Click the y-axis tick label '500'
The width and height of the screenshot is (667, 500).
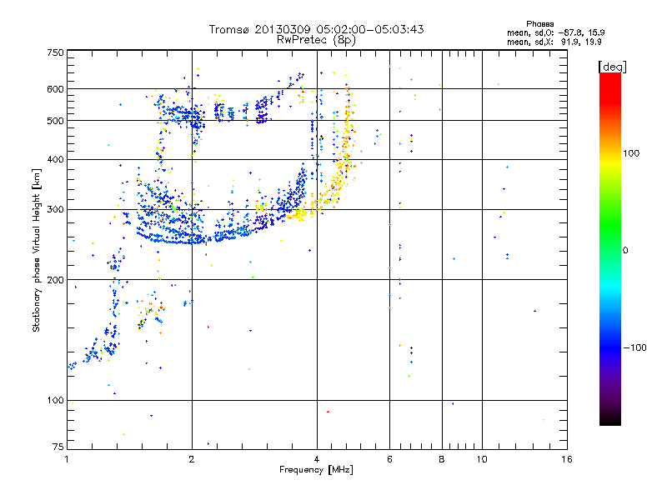55,121
